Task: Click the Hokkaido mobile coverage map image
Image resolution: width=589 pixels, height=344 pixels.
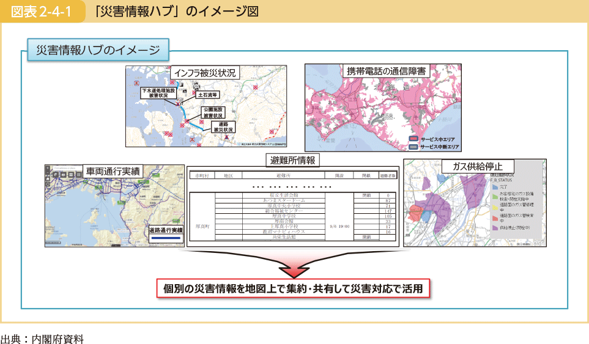Action: pyautogui.click(x=383, y=108)
